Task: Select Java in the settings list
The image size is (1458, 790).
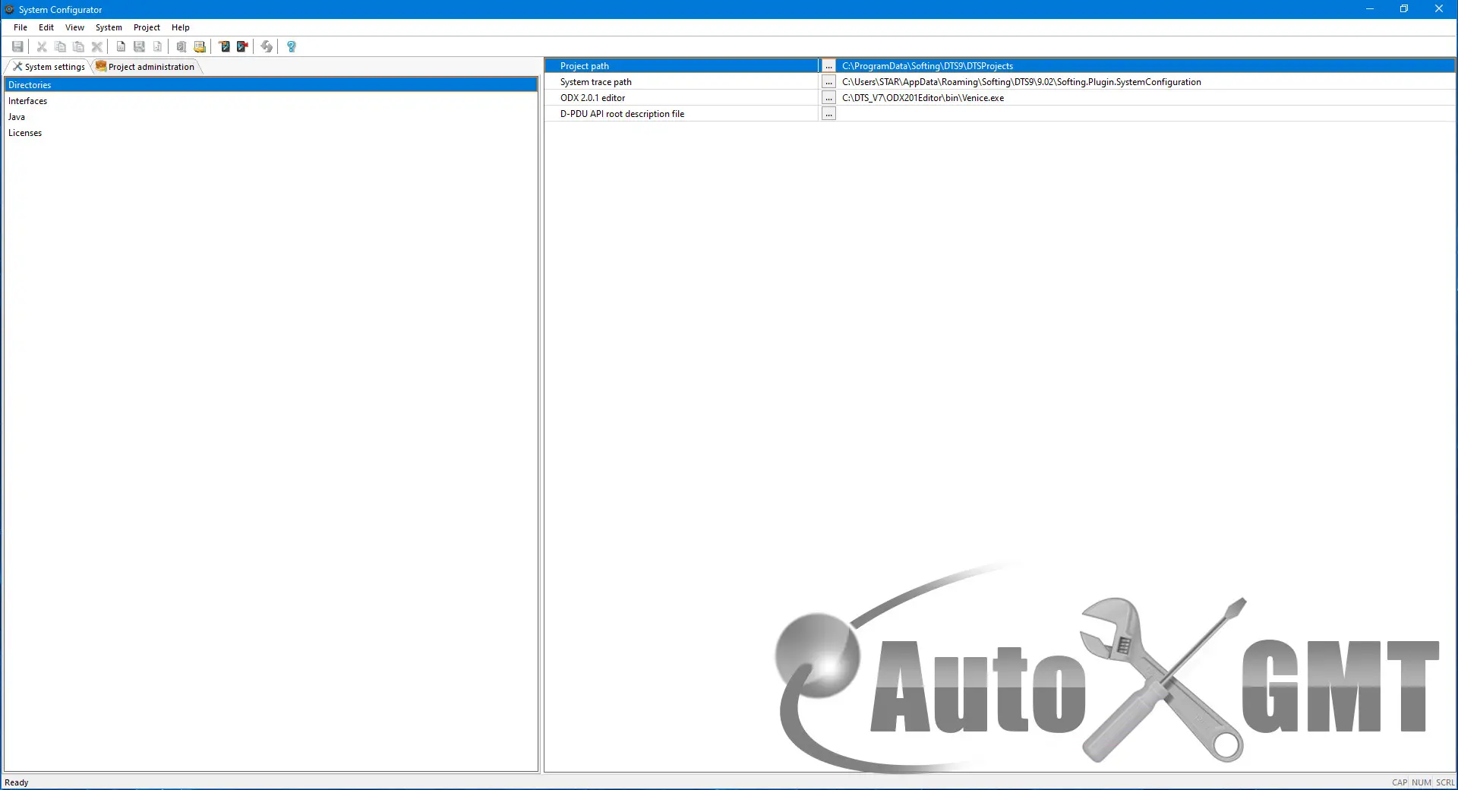Action: coord(270,117)
